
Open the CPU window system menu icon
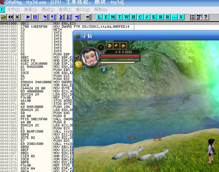click(2, 10)
